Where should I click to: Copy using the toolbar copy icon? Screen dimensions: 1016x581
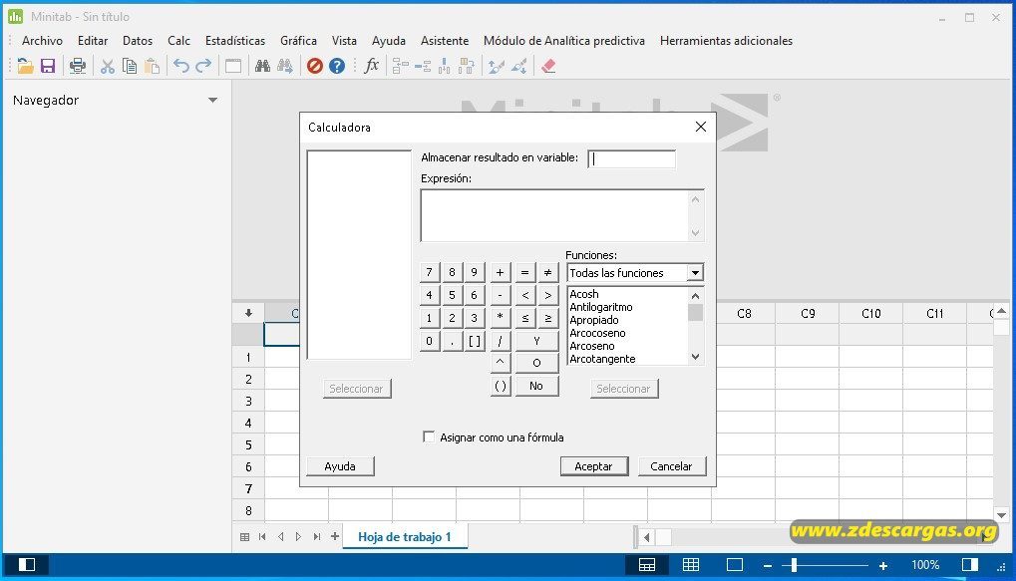[x=130, y=66]
